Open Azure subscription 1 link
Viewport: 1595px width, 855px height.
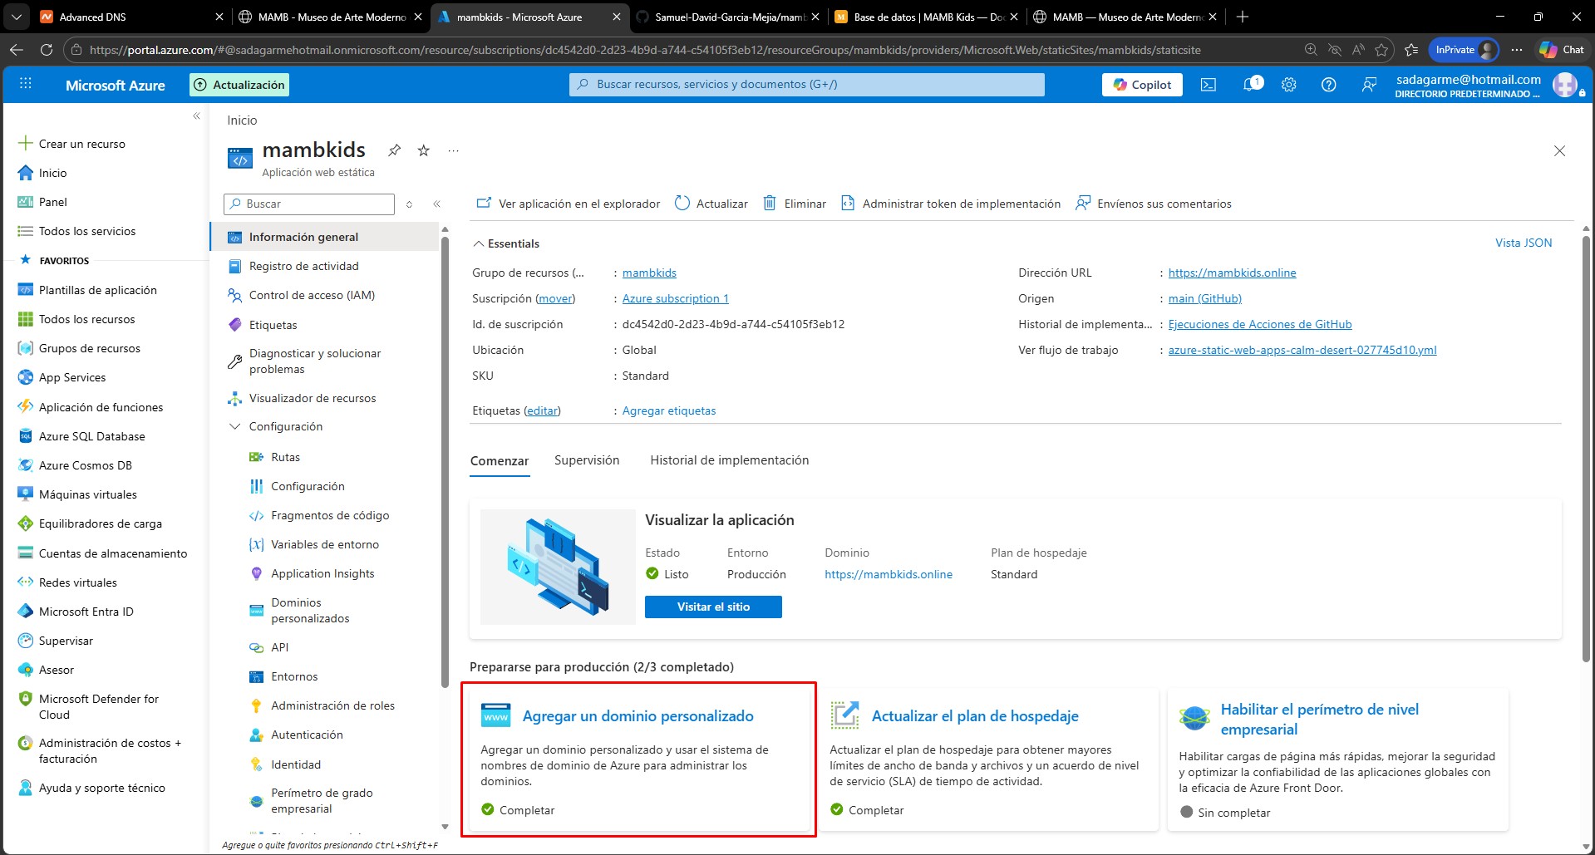676,298
